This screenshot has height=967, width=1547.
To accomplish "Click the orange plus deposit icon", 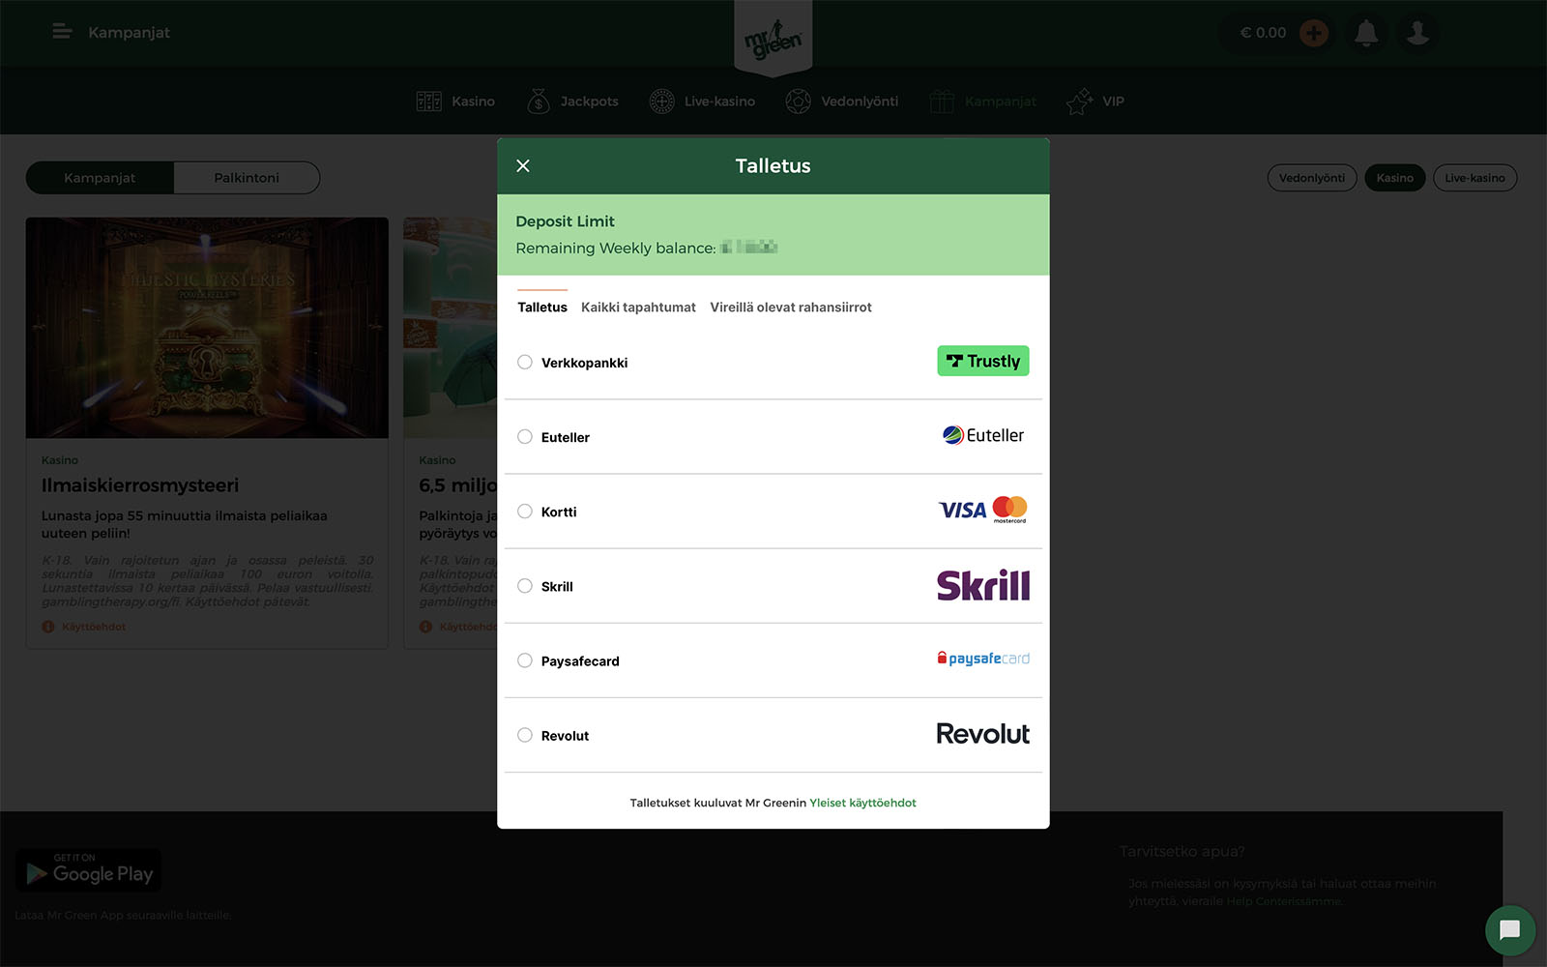I will (x=1313, y=33).
